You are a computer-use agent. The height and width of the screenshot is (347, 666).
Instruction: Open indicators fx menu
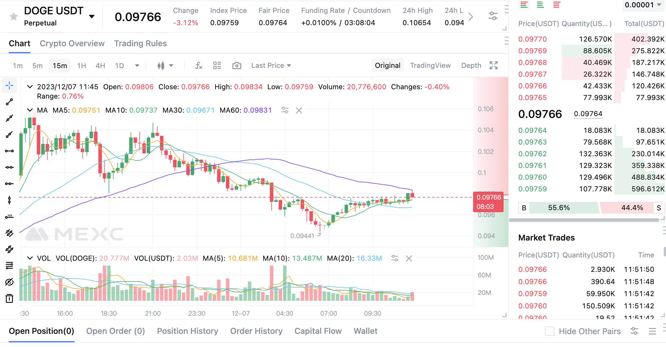(x=199, y=66)
